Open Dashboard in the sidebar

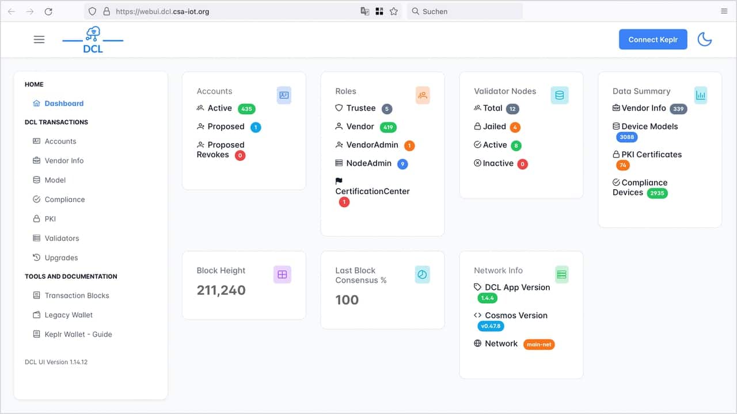[x=64, y=103]
